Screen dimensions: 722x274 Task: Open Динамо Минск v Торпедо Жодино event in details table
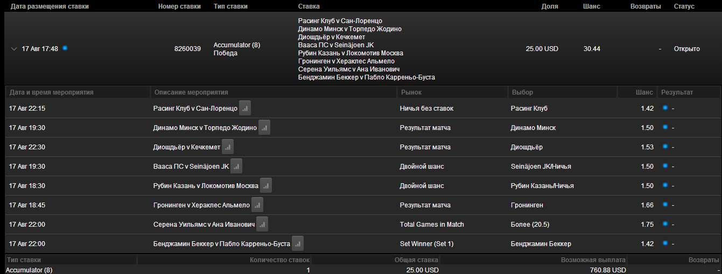point(205,128)
